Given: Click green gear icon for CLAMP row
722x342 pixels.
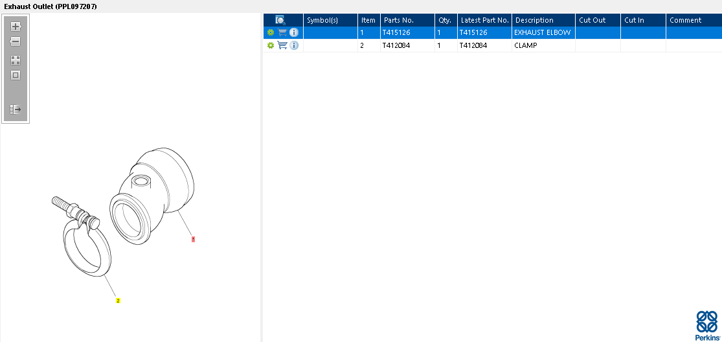Looking at the screenshot, I should tap(270, 45).
